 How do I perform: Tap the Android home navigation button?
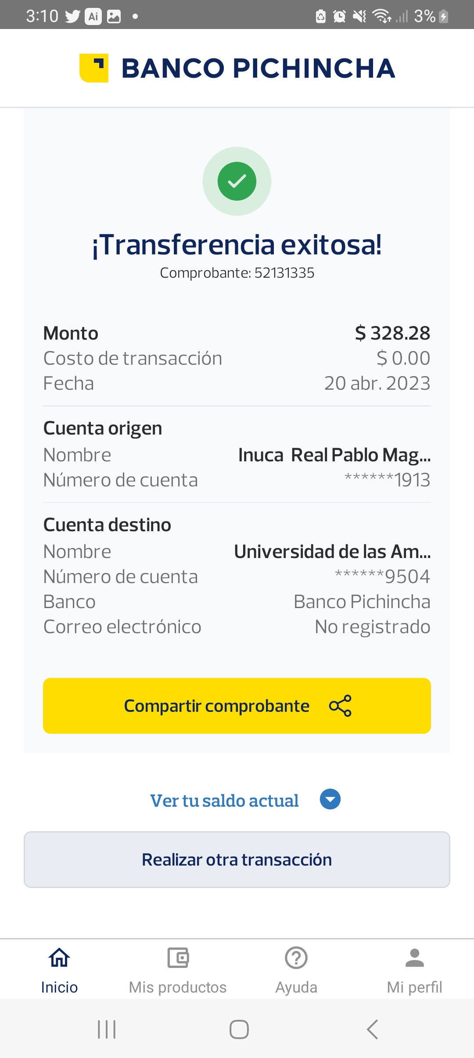pyautogui.click(x=239, y=1029)
